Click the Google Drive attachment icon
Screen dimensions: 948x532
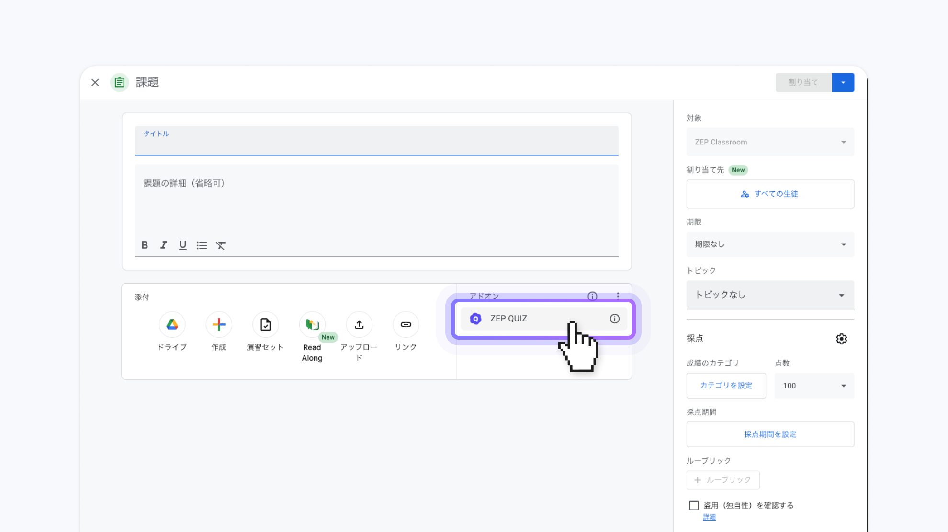(172, 325)
